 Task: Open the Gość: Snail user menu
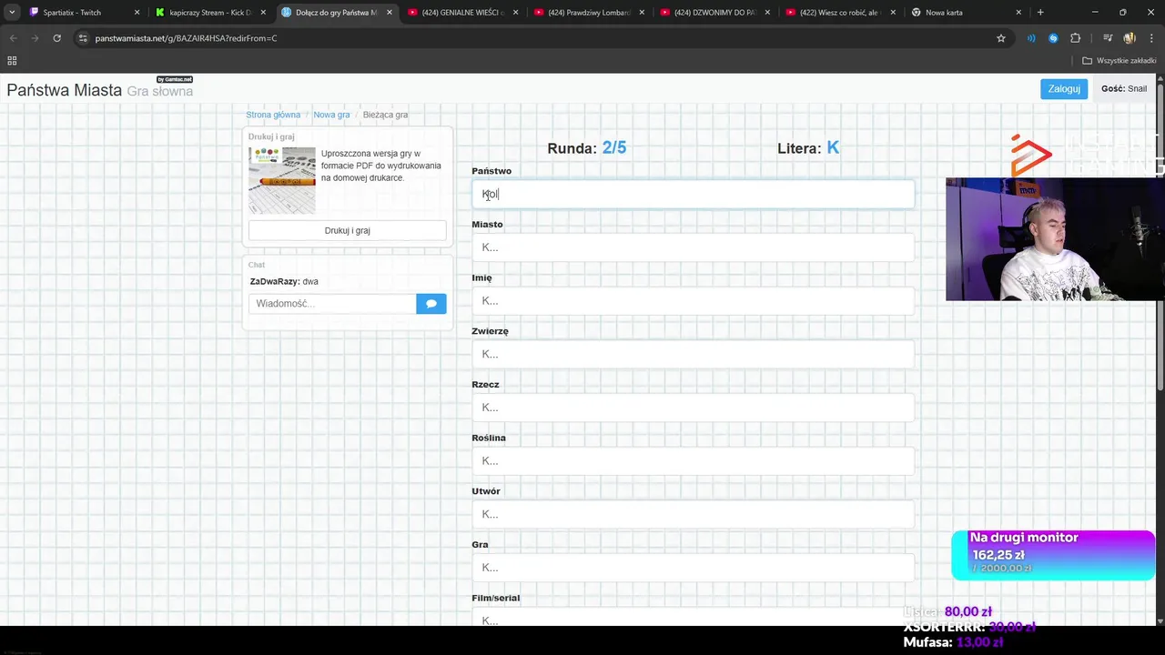click(1124, 89)
